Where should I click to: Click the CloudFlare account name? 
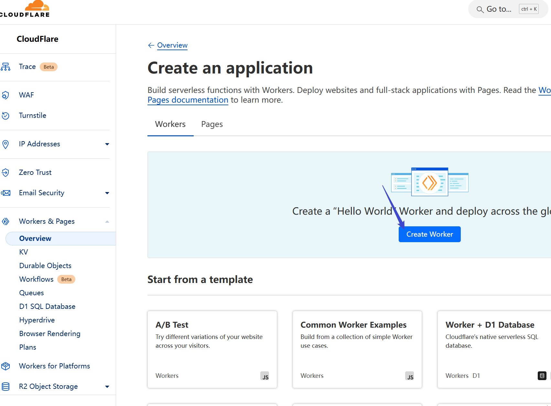click(38, 39)
